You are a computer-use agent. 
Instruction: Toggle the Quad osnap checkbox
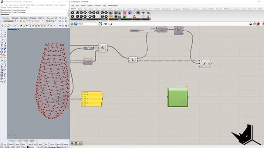coord(49,144)
